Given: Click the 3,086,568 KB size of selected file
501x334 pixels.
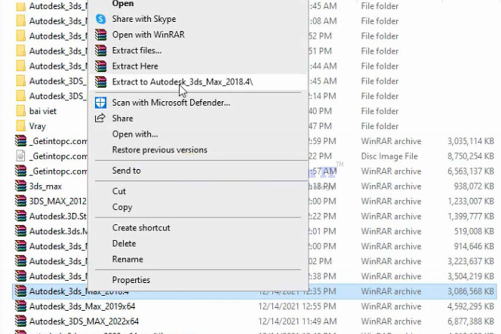Looking at the screenshot, I should point(470,292).
